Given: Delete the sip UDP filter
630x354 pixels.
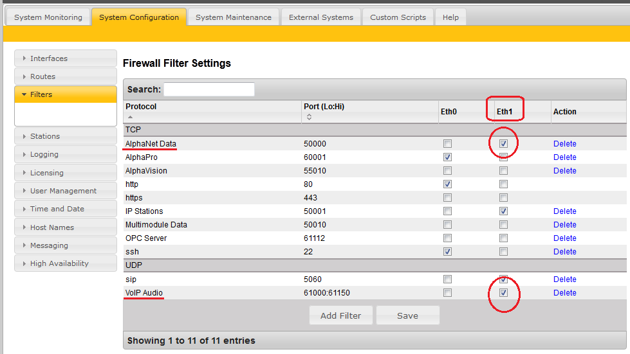Looking at the screenshot, I should pyautogui.click(x=564, y=279).
